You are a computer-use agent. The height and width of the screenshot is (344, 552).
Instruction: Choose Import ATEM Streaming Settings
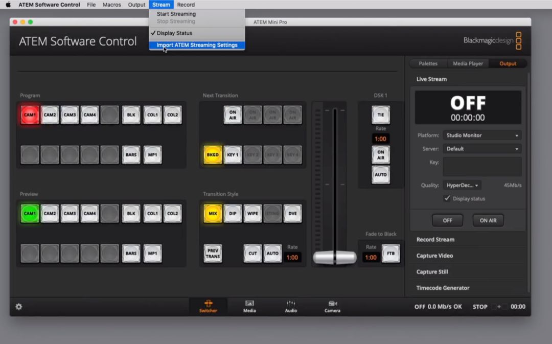(197, 45)
